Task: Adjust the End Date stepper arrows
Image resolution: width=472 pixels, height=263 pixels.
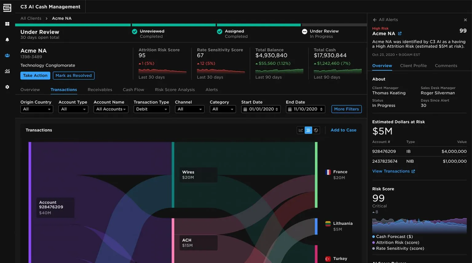Action: coord(321,109)
